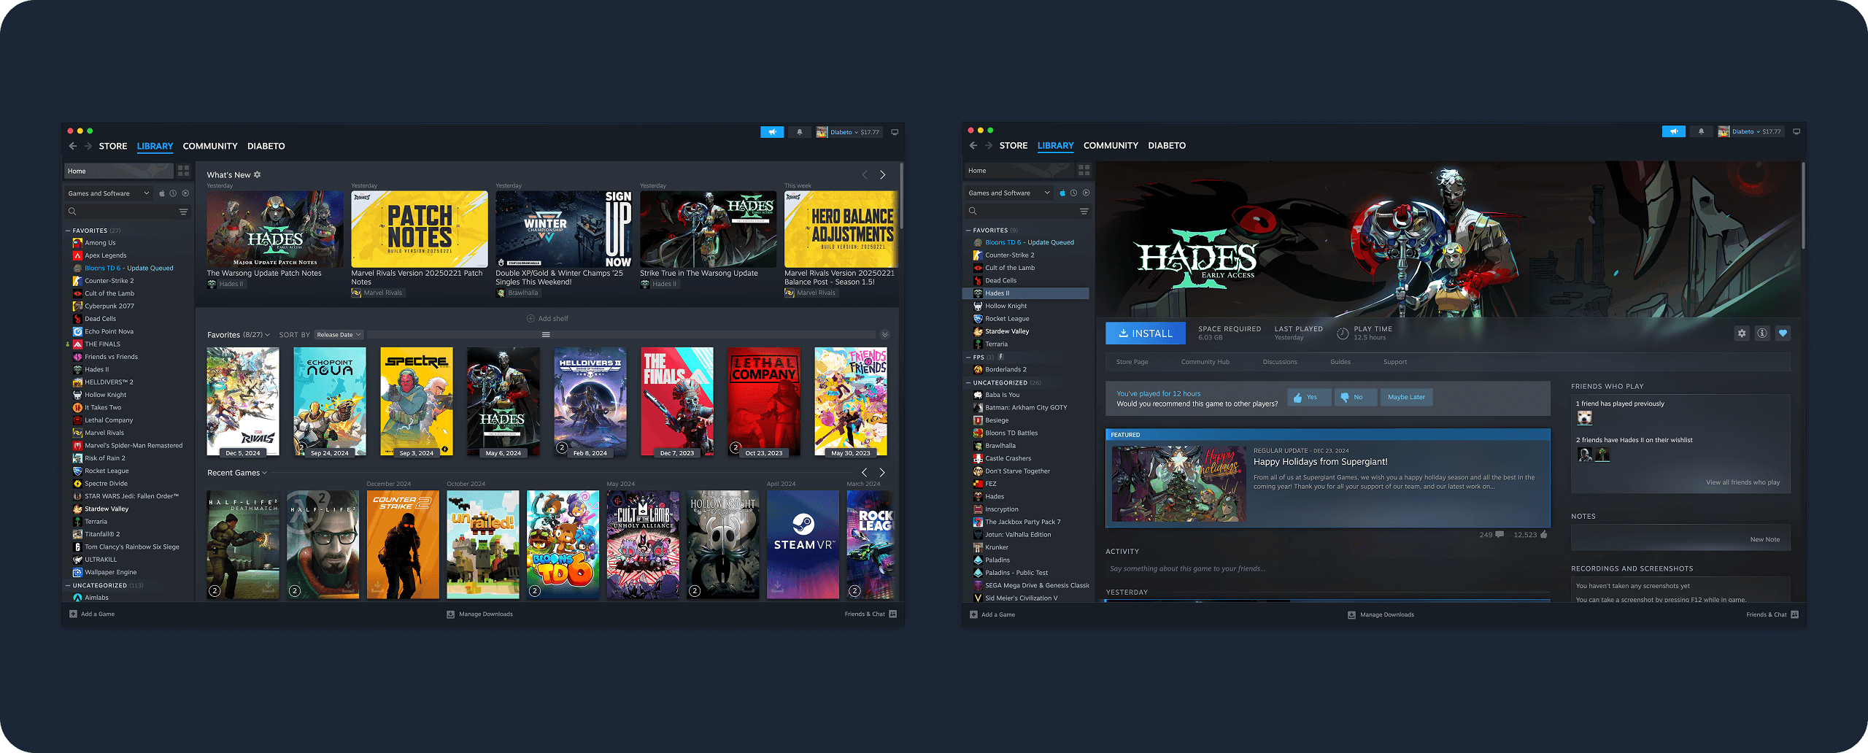Screen dimensions: 1868x753
Task: Open View all friends who play link
Action: (1742, 482)
